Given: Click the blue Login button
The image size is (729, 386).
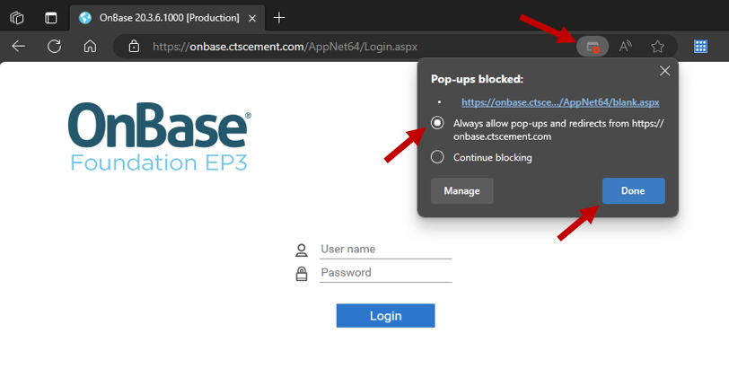Looking at the screenshot, I should 385,316.
